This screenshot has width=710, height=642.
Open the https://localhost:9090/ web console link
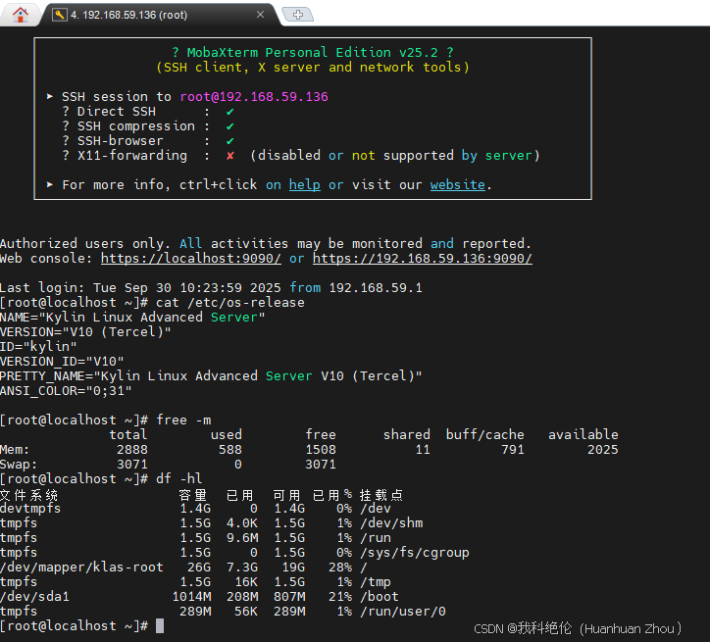[x=190, y=259]
